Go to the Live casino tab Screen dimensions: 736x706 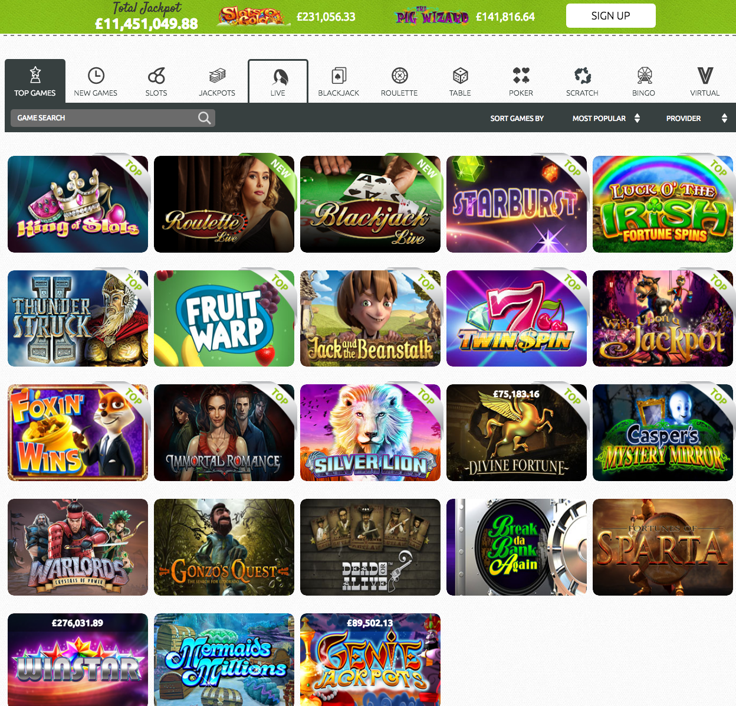(x=278, y=81)
